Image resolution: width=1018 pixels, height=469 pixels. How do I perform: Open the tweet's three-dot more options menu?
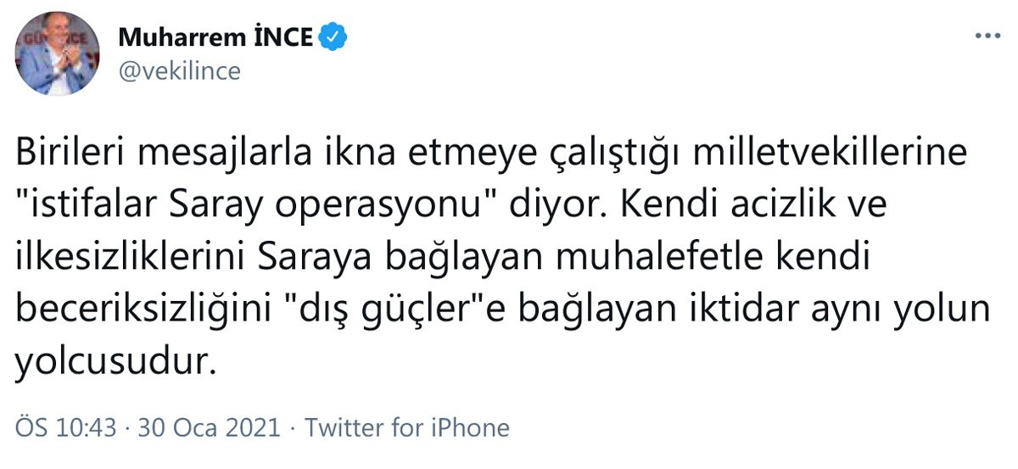pyautogui.click(x=987, y=37)
